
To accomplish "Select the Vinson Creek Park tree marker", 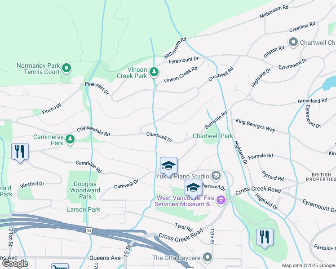I will click(154, 72).
